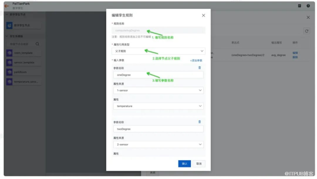Click the 取消 button

[x=199, y=164]
